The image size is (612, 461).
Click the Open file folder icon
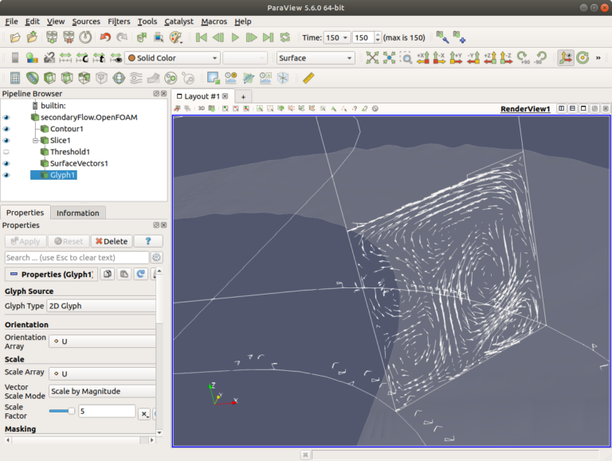point(15,37)
